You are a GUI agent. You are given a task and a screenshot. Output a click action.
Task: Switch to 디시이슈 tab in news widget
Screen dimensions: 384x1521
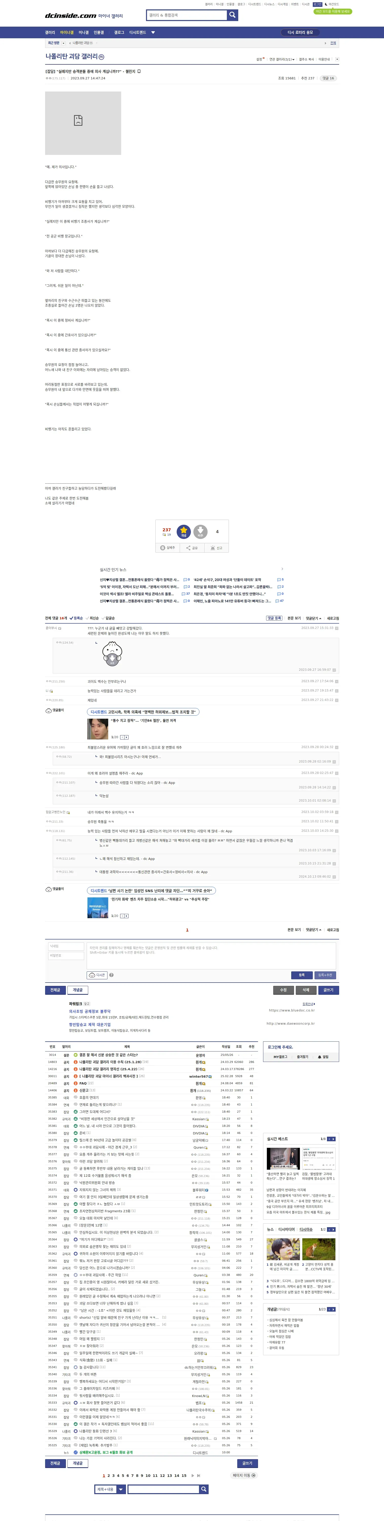(306, 1229)
